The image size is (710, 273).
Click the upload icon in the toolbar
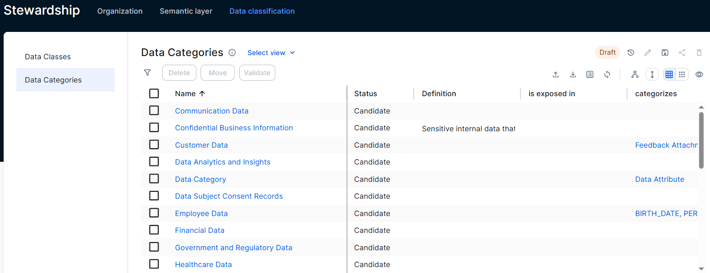click(556, 74)
